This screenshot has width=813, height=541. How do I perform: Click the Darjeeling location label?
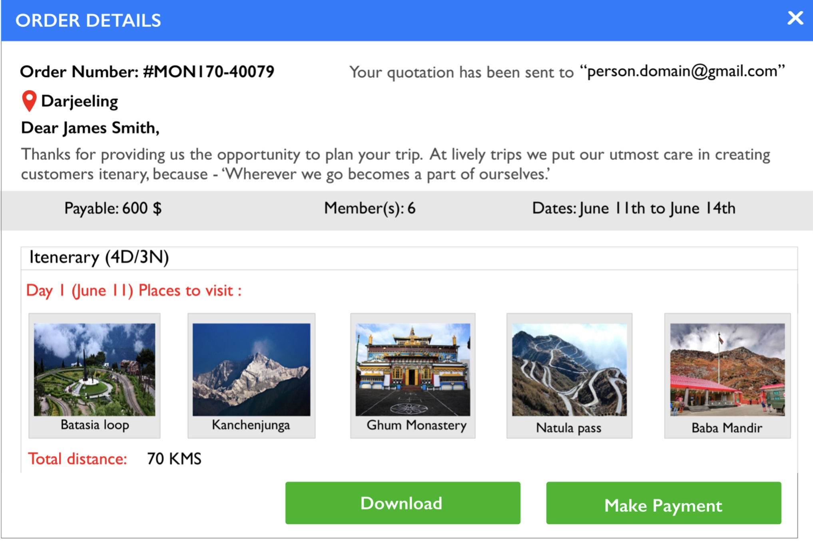tap(80, 101)
